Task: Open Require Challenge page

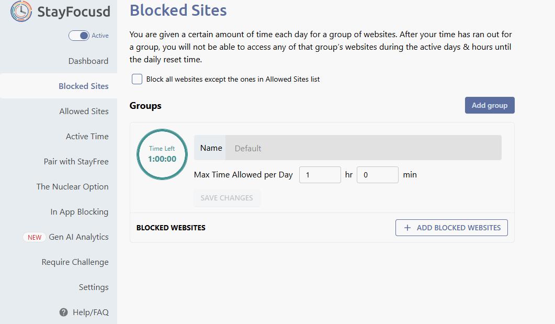Action: pos(75,262)
